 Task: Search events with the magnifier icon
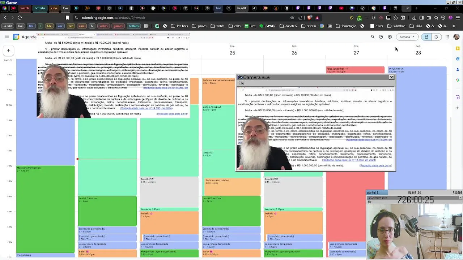[x=373, y=37]
